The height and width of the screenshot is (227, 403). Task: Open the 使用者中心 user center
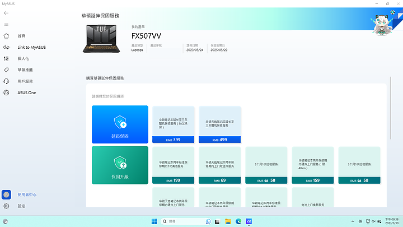tap(27, 194)
